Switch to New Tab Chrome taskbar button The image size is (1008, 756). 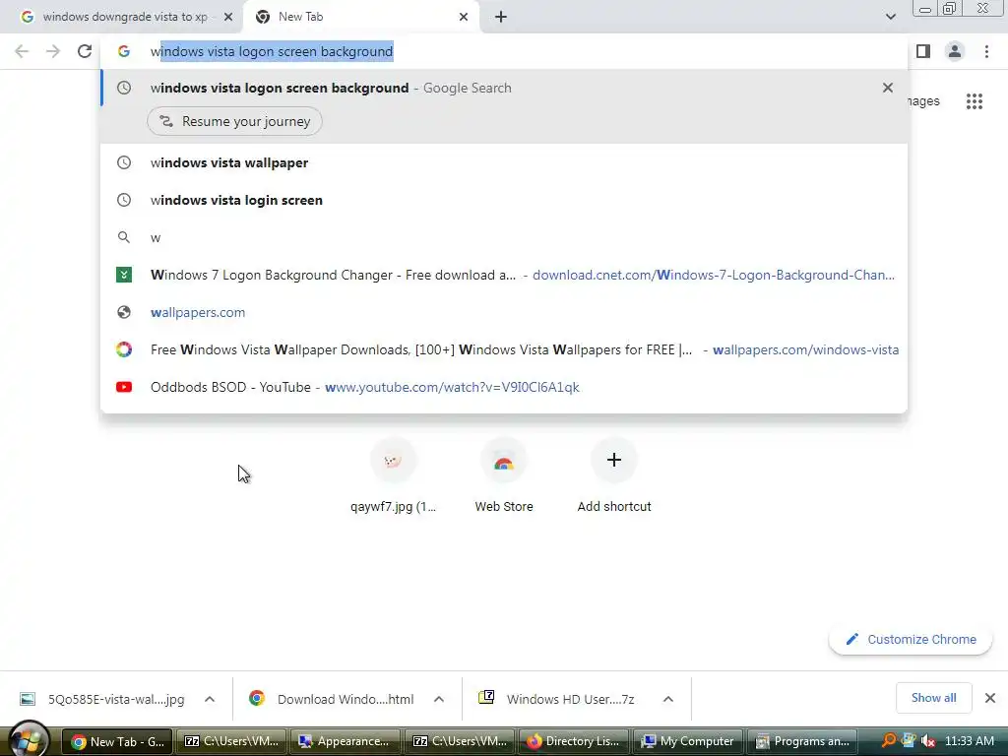point(118,741)
